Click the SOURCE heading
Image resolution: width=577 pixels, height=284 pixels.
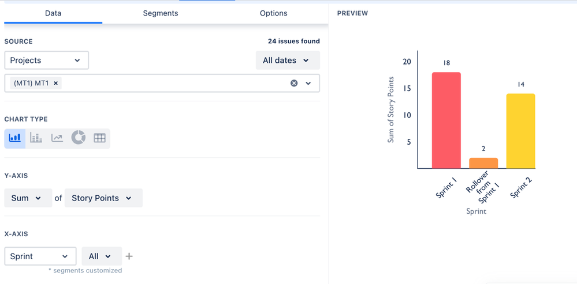18,41
